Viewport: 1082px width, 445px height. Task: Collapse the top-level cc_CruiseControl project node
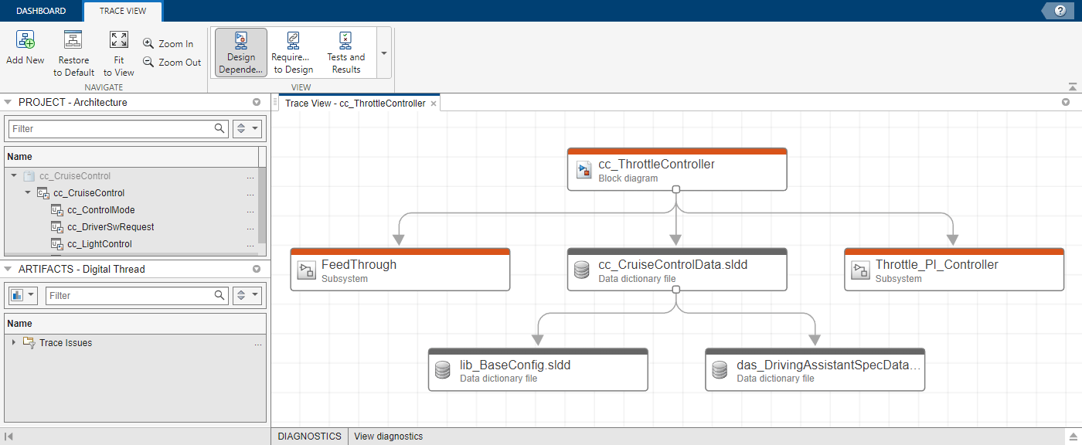click(14, 176)
